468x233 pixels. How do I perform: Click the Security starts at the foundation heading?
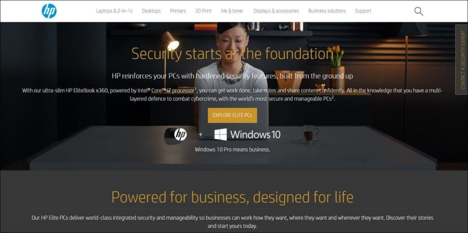pos(233,54)
